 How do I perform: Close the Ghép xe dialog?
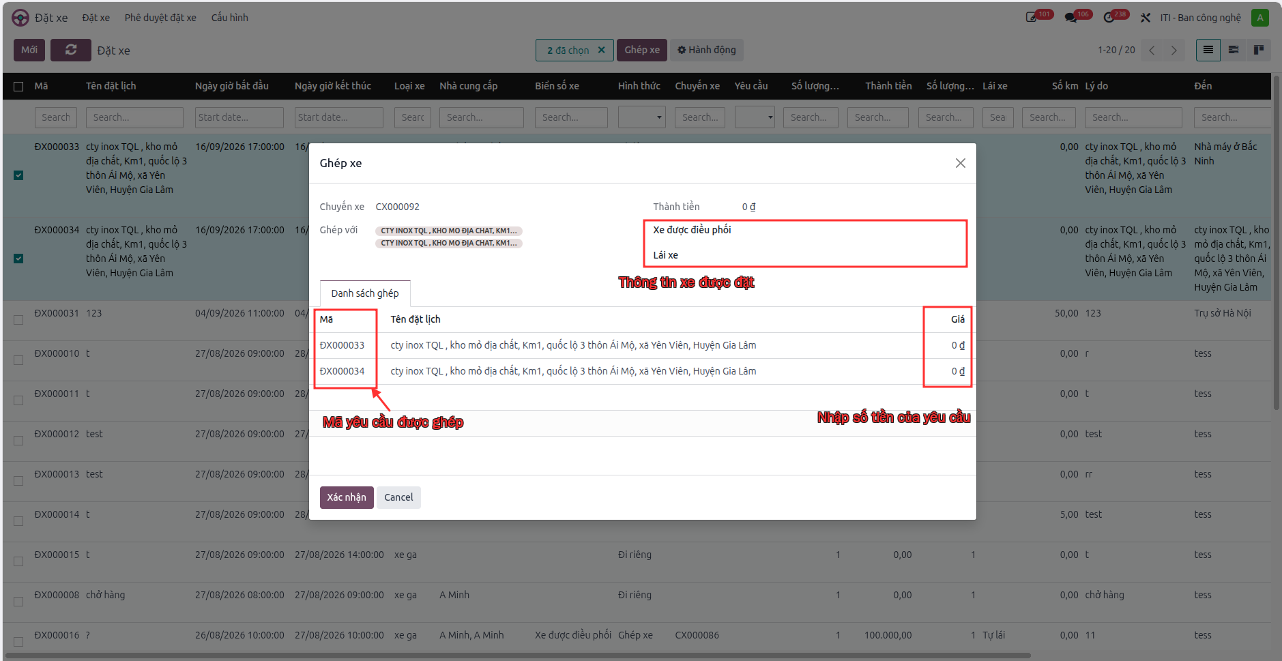tap(961, 163)
